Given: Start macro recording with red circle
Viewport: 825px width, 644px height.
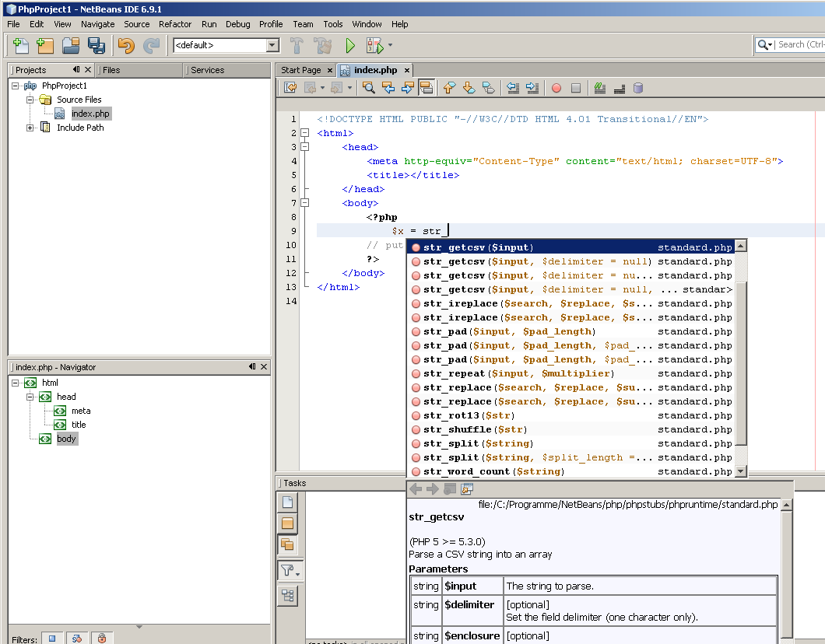Looking at the screenshot, I should [556, 89].
